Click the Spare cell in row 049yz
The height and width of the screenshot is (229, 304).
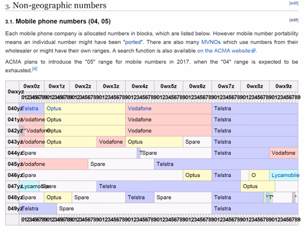134,208
